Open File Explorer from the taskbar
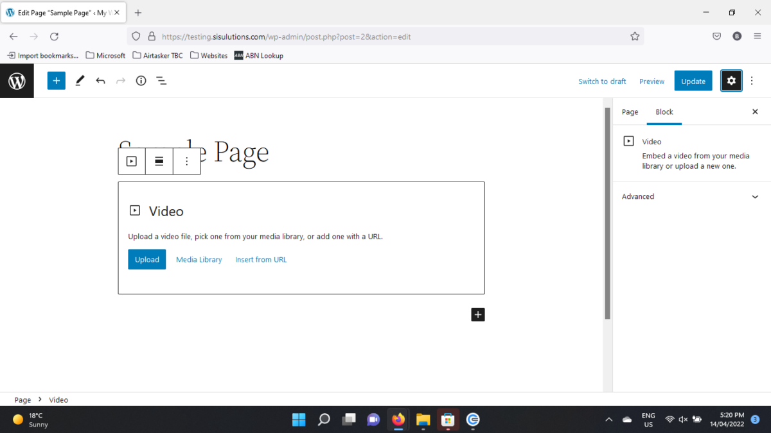771x433 pixels. (423, 420)
